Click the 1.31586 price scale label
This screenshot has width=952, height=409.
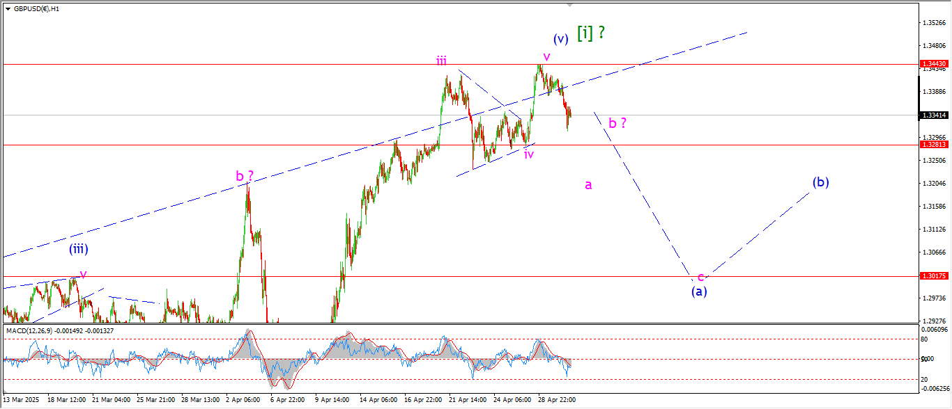click(933, 207)
